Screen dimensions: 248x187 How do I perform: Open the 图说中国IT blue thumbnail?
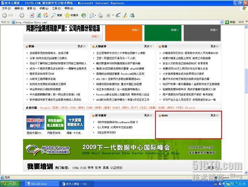[35, 123]
